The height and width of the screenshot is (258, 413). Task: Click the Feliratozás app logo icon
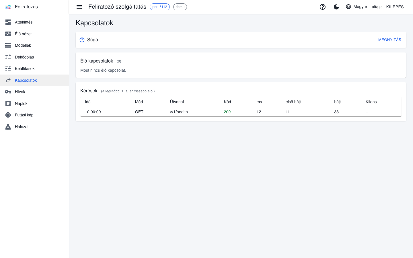(8, 7)
